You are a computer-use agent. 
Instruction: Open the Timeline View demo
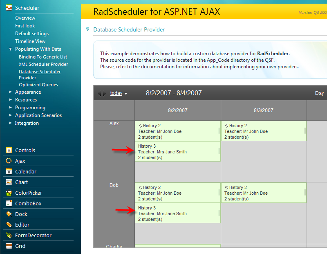[x=30, y=41]
